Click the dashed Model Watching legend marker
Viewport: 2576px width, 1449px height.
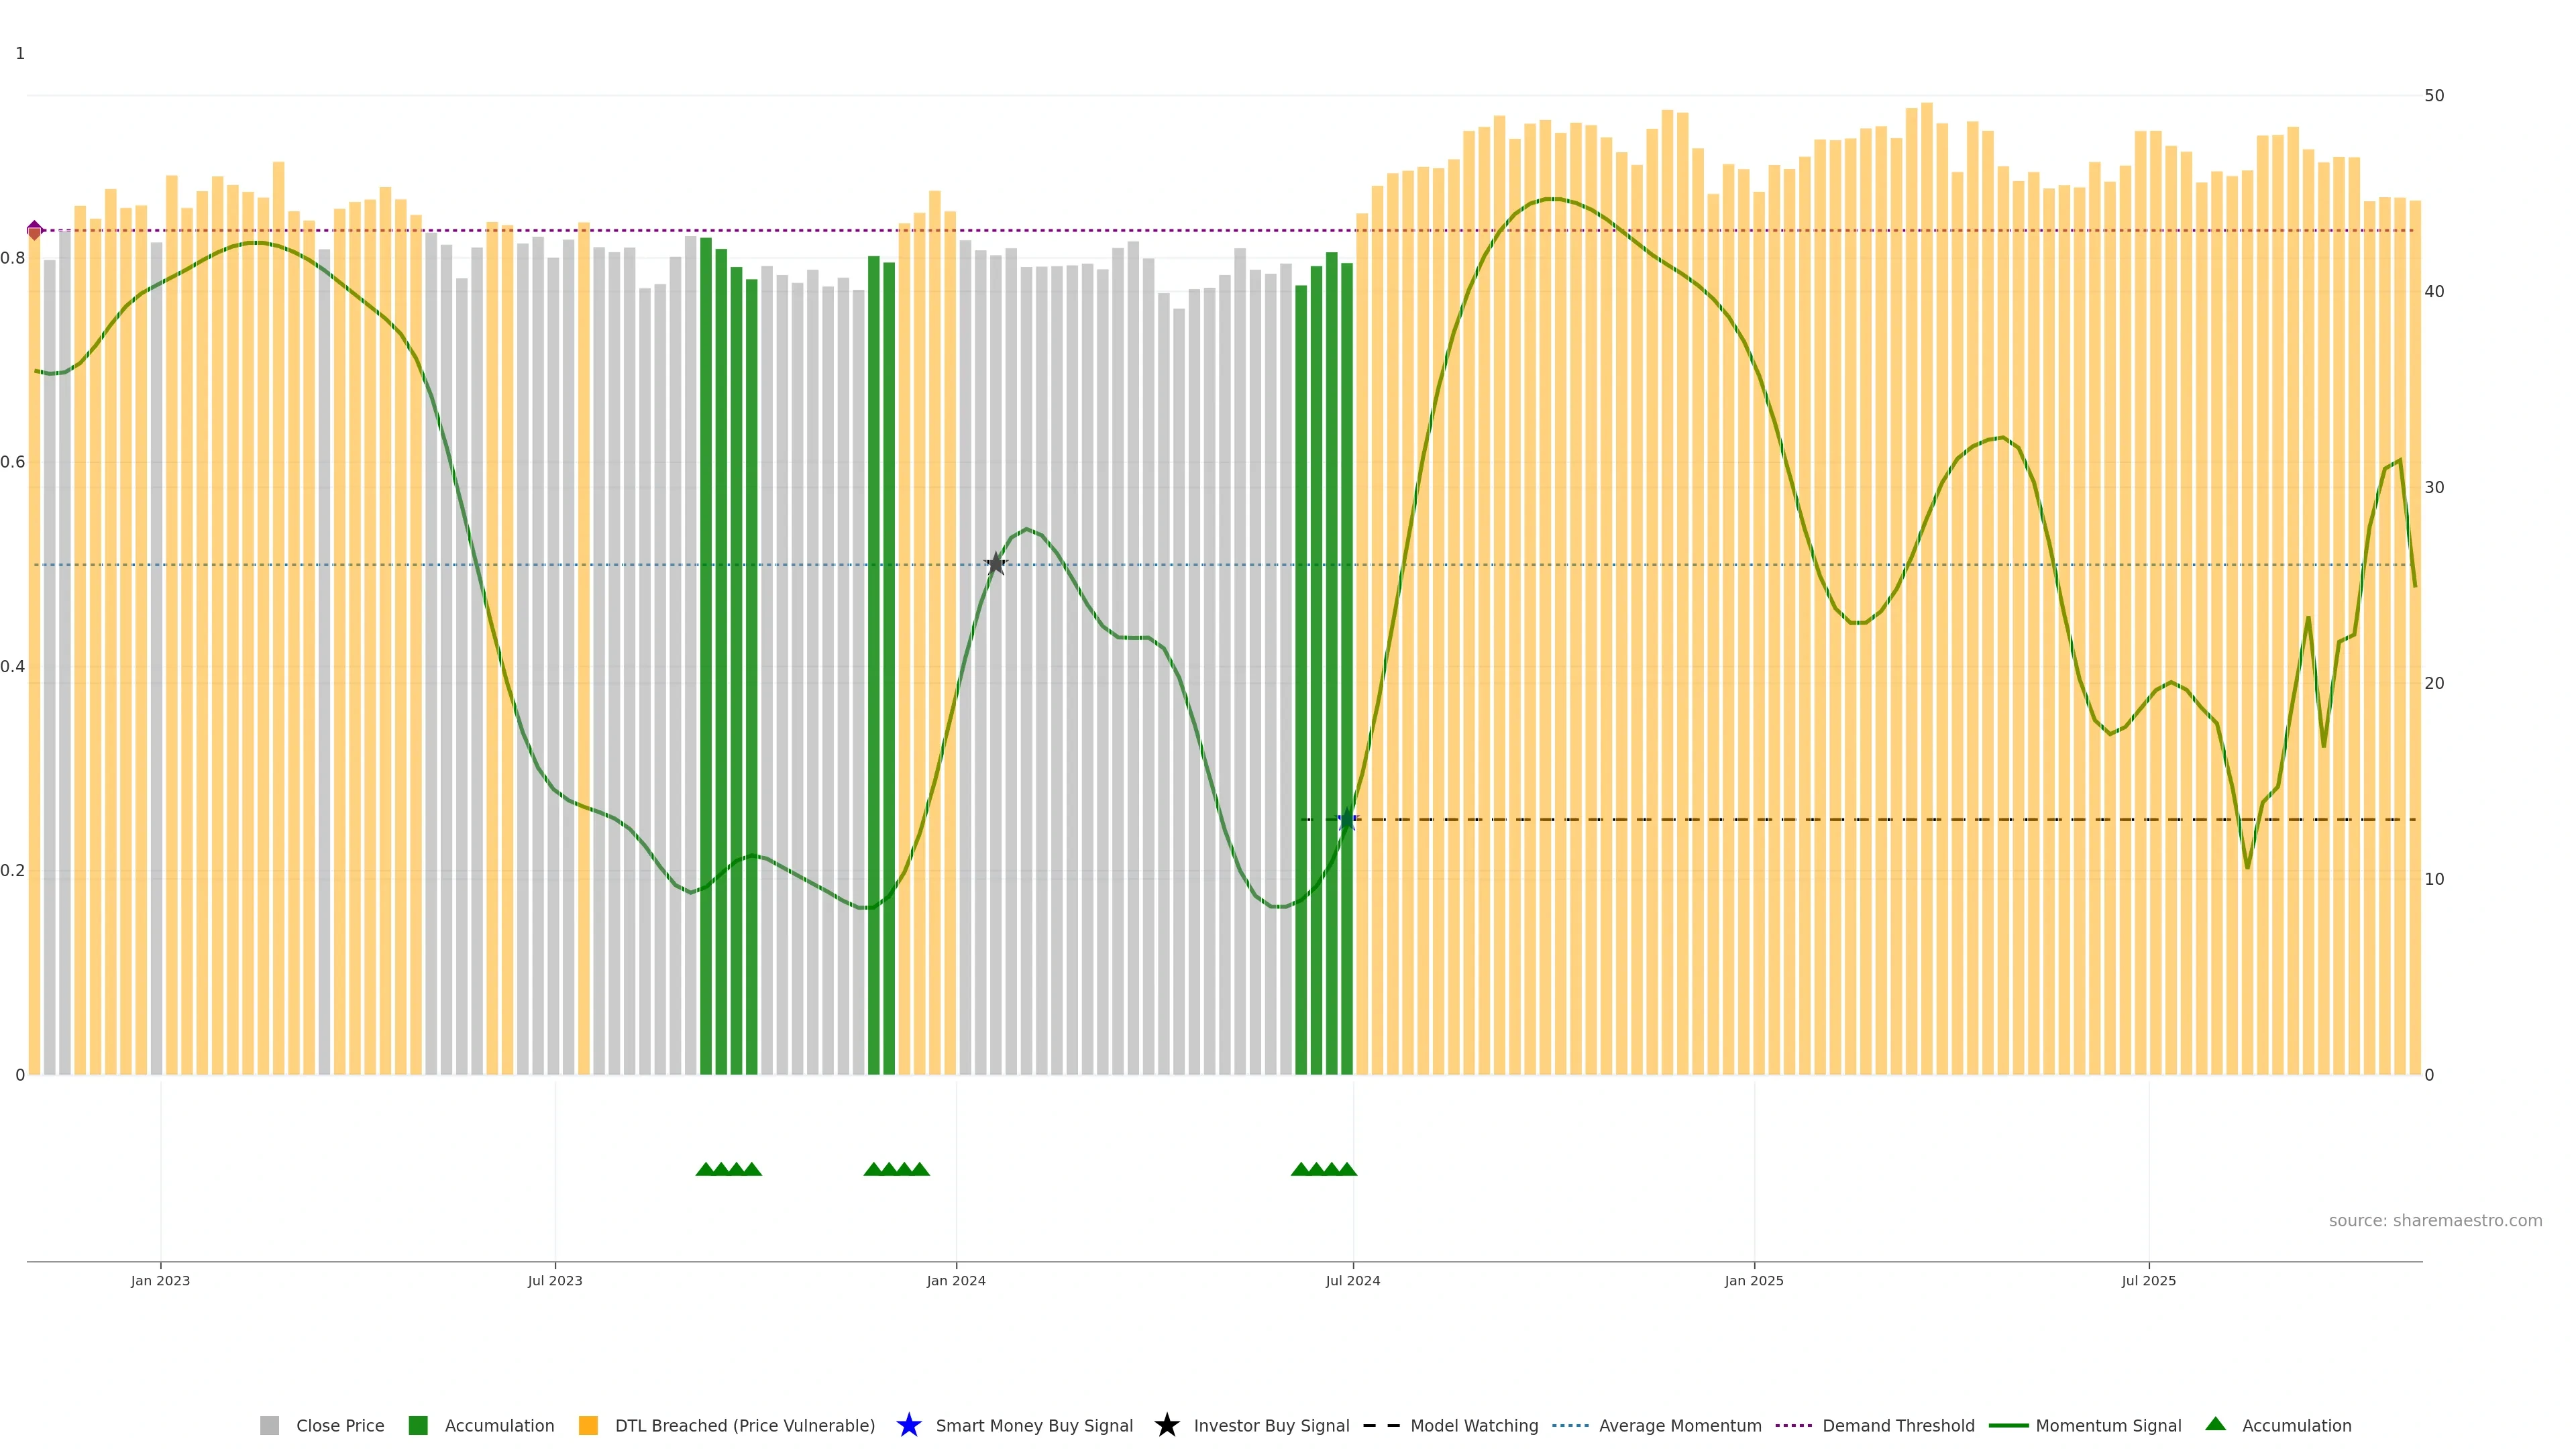1381,1425
